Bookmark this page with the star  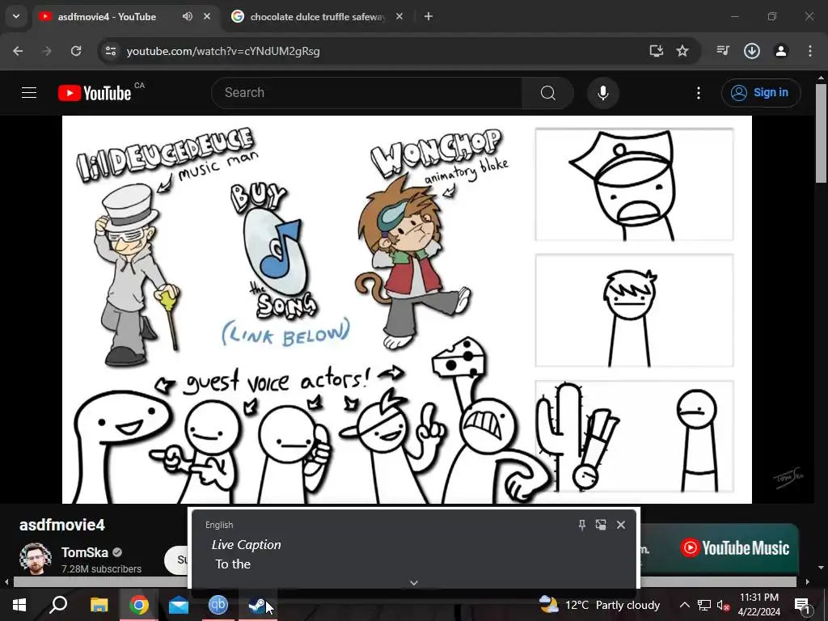[x=682, y=51]
